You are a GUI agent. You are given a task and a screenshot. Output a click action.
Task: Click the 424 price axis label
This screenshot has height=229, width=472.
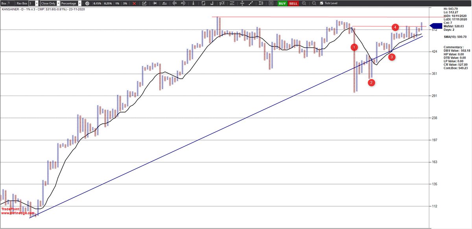435,51
